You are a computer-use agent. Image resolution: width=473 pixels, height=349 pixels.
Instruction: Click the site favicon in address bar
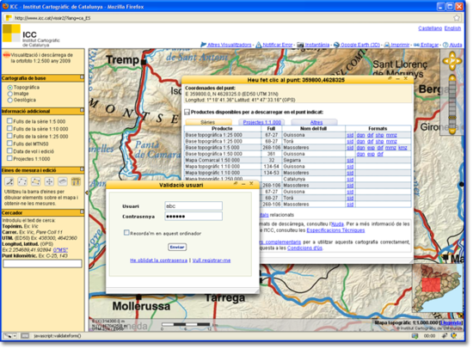coord(9,18)
